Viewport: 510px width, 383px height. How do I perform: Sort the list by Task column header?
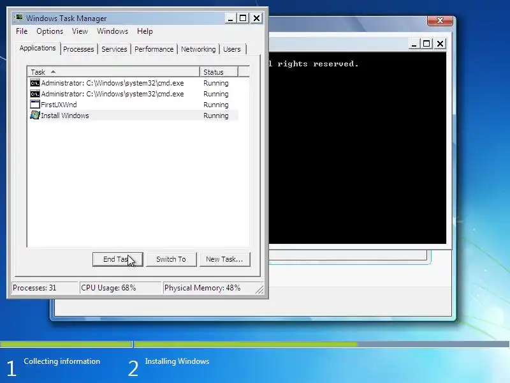click(113, 72)
